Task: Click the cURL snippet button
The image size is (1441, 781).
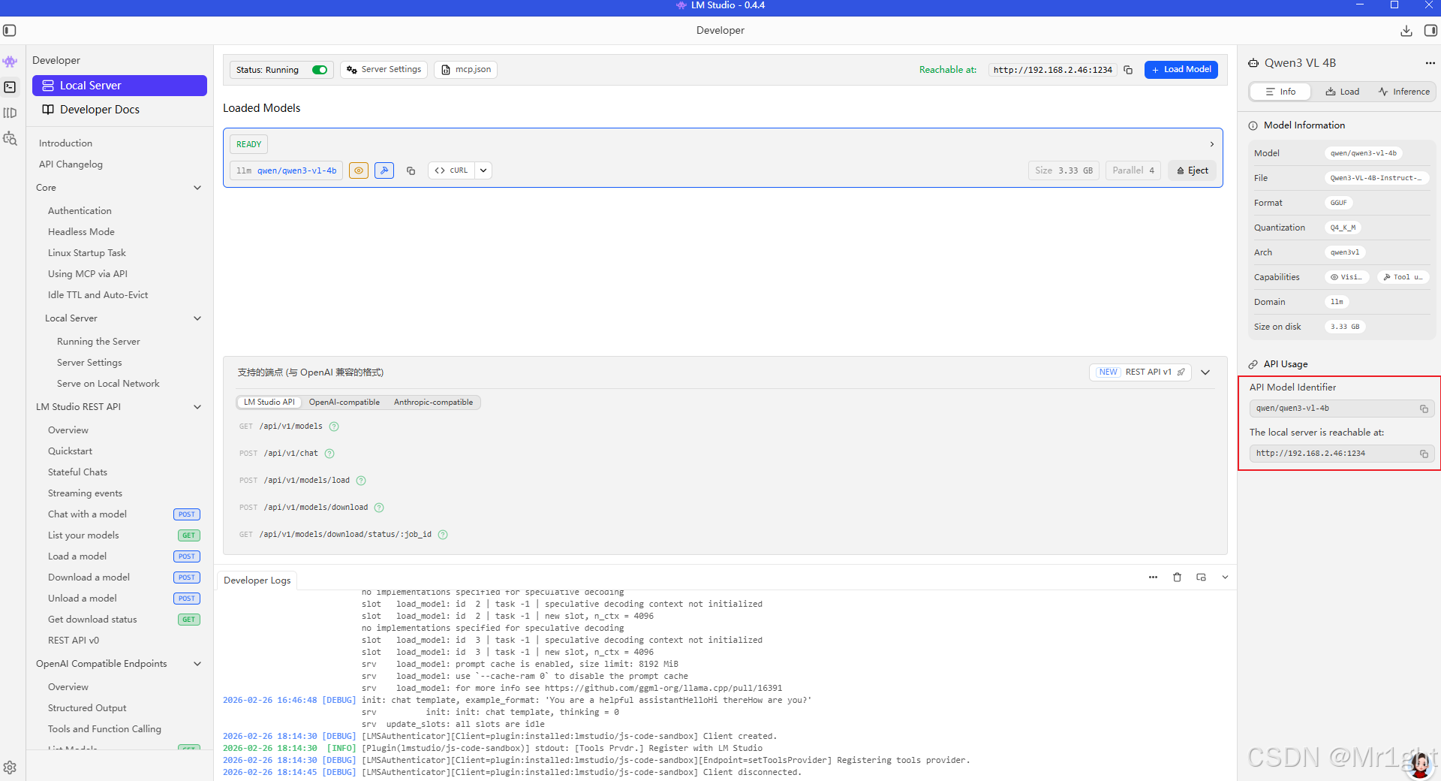Action: 451,170
